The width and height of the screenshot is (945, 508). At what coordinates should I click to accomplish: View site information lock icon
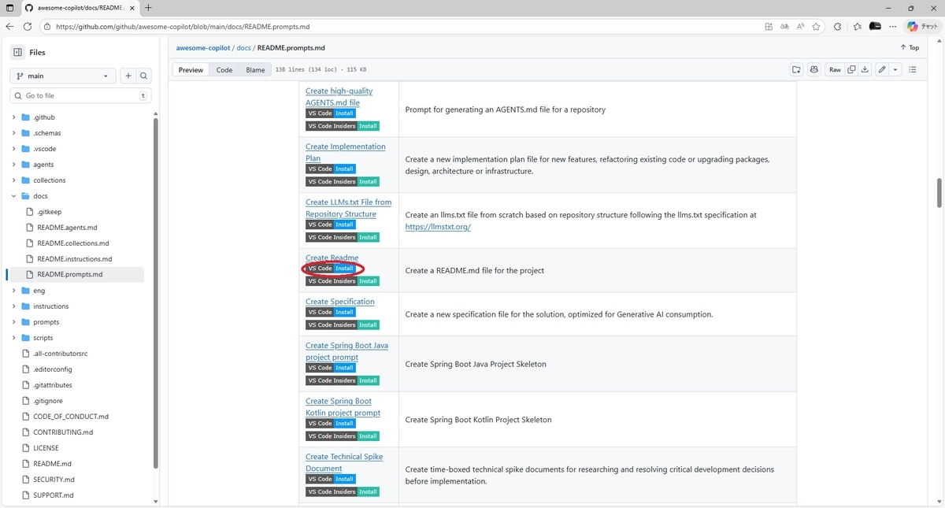[x=47, y=26]
